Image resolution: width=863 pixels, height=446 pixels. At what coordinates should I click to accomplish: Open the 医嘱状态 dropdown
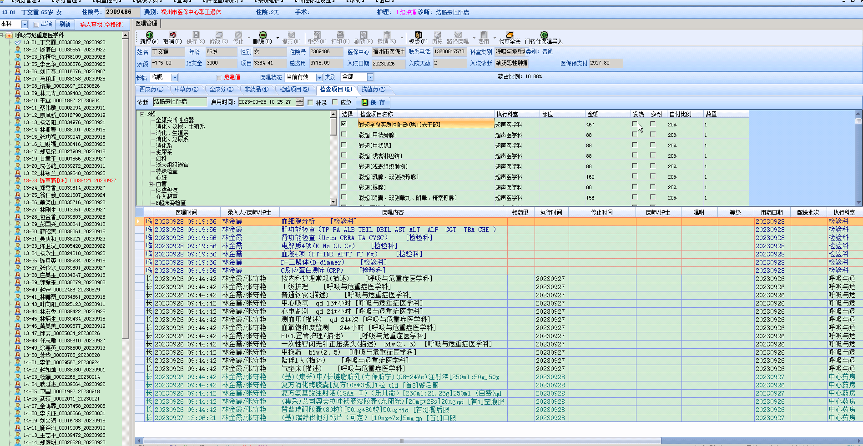tap(319, 78)
